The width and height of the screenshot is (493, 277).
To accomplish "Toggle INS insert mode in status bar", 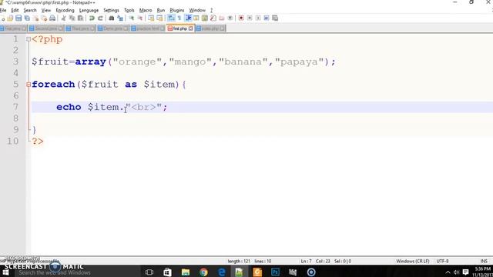I will point(484,261).
